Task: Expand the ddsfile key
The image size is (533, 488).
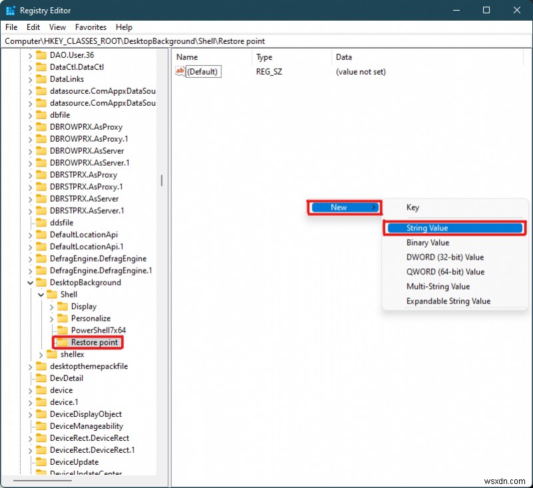Action: coord(30,222)
